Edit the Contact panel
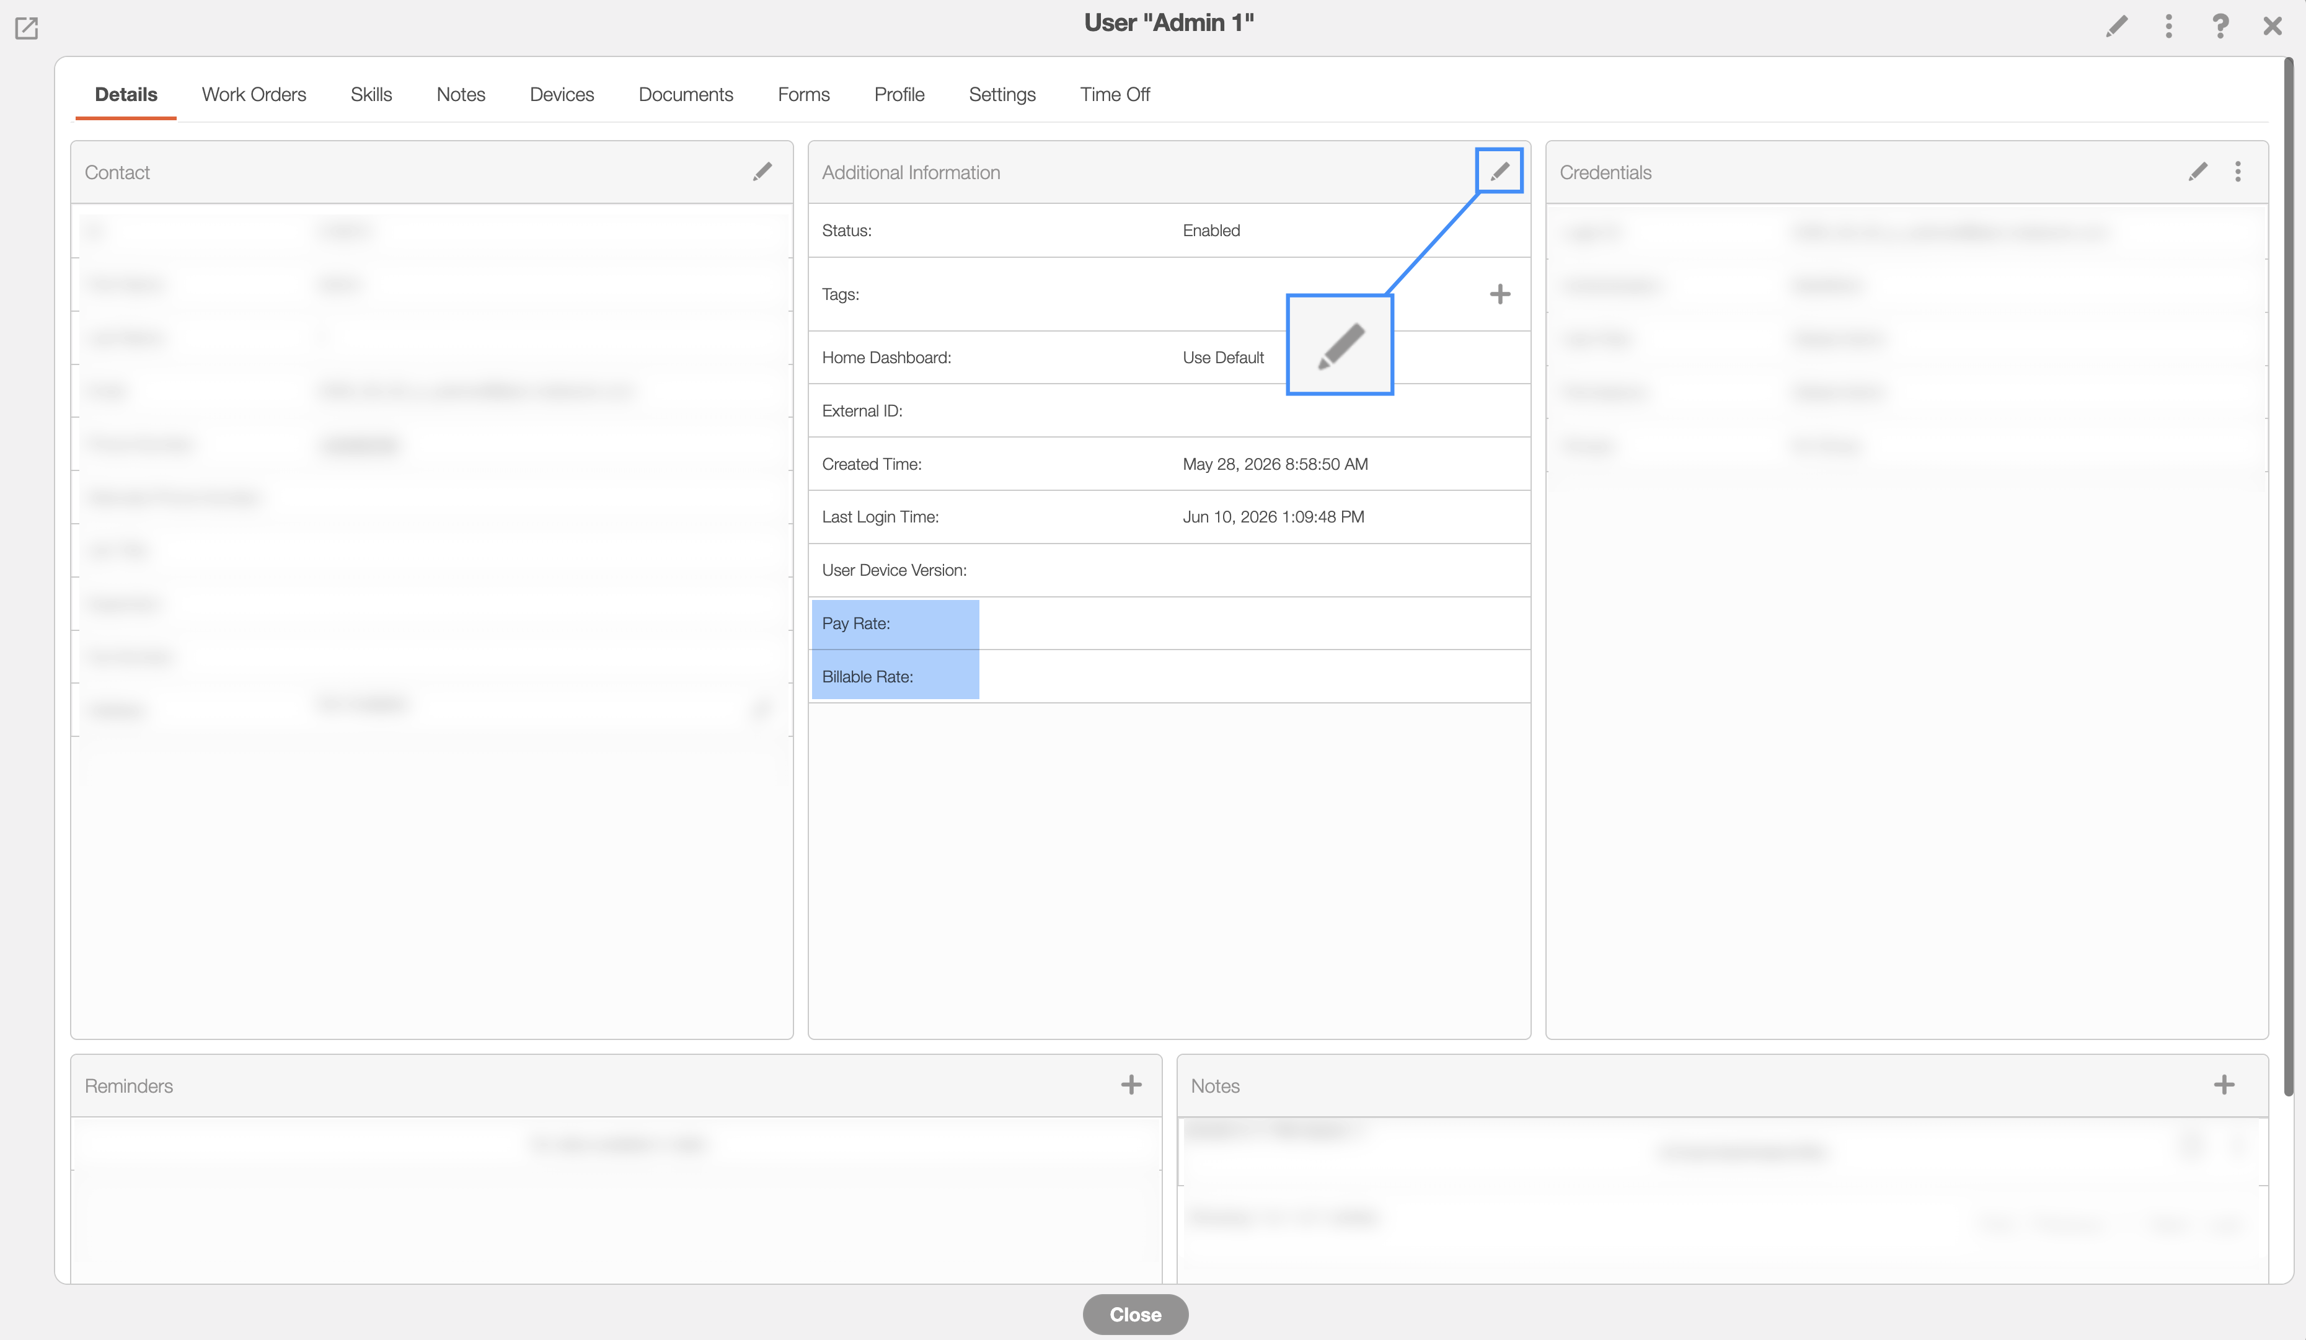The width and height of the screenshot is (2306, 1340). point(762,172)
